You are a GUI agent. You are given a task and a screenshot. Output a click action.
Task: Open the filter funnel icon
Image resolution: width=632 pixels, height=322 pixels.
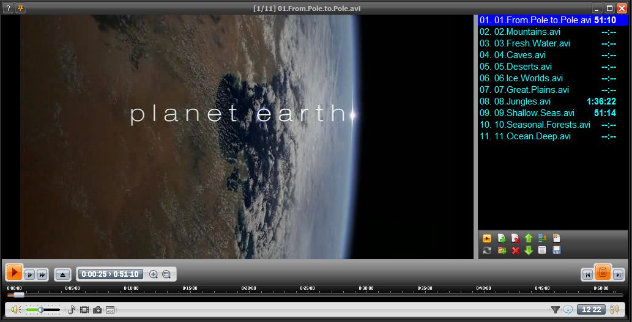tap(555, 310)
